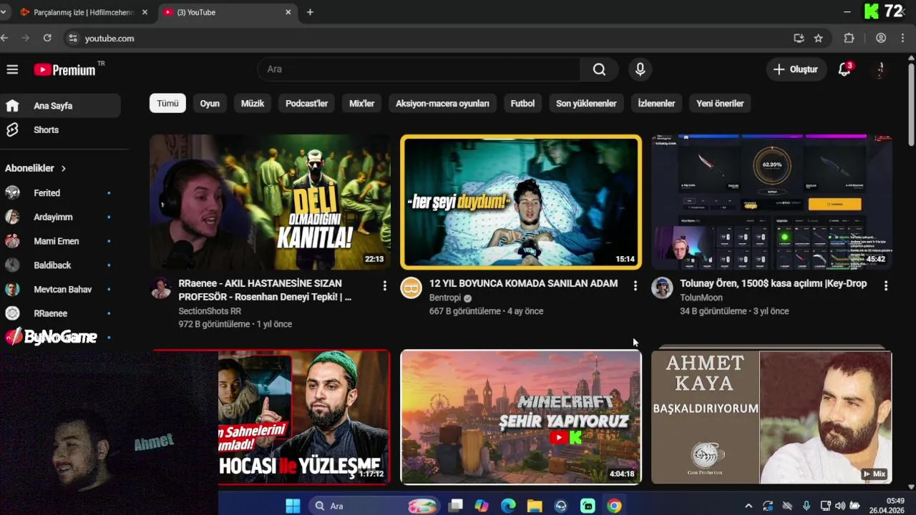Select Aksiyon-macera oyunları filter chip
Viewport: 916px width, 515px height.
pyautogui.click(x=442, y=104)
